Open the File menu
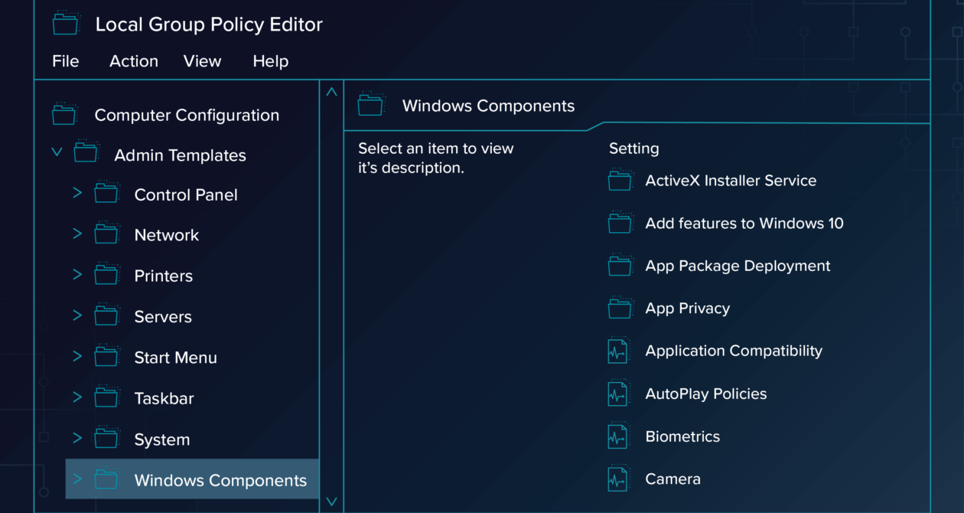Image resolution: width=964 pixels, height=513 pixels. [x=65, y=61]
